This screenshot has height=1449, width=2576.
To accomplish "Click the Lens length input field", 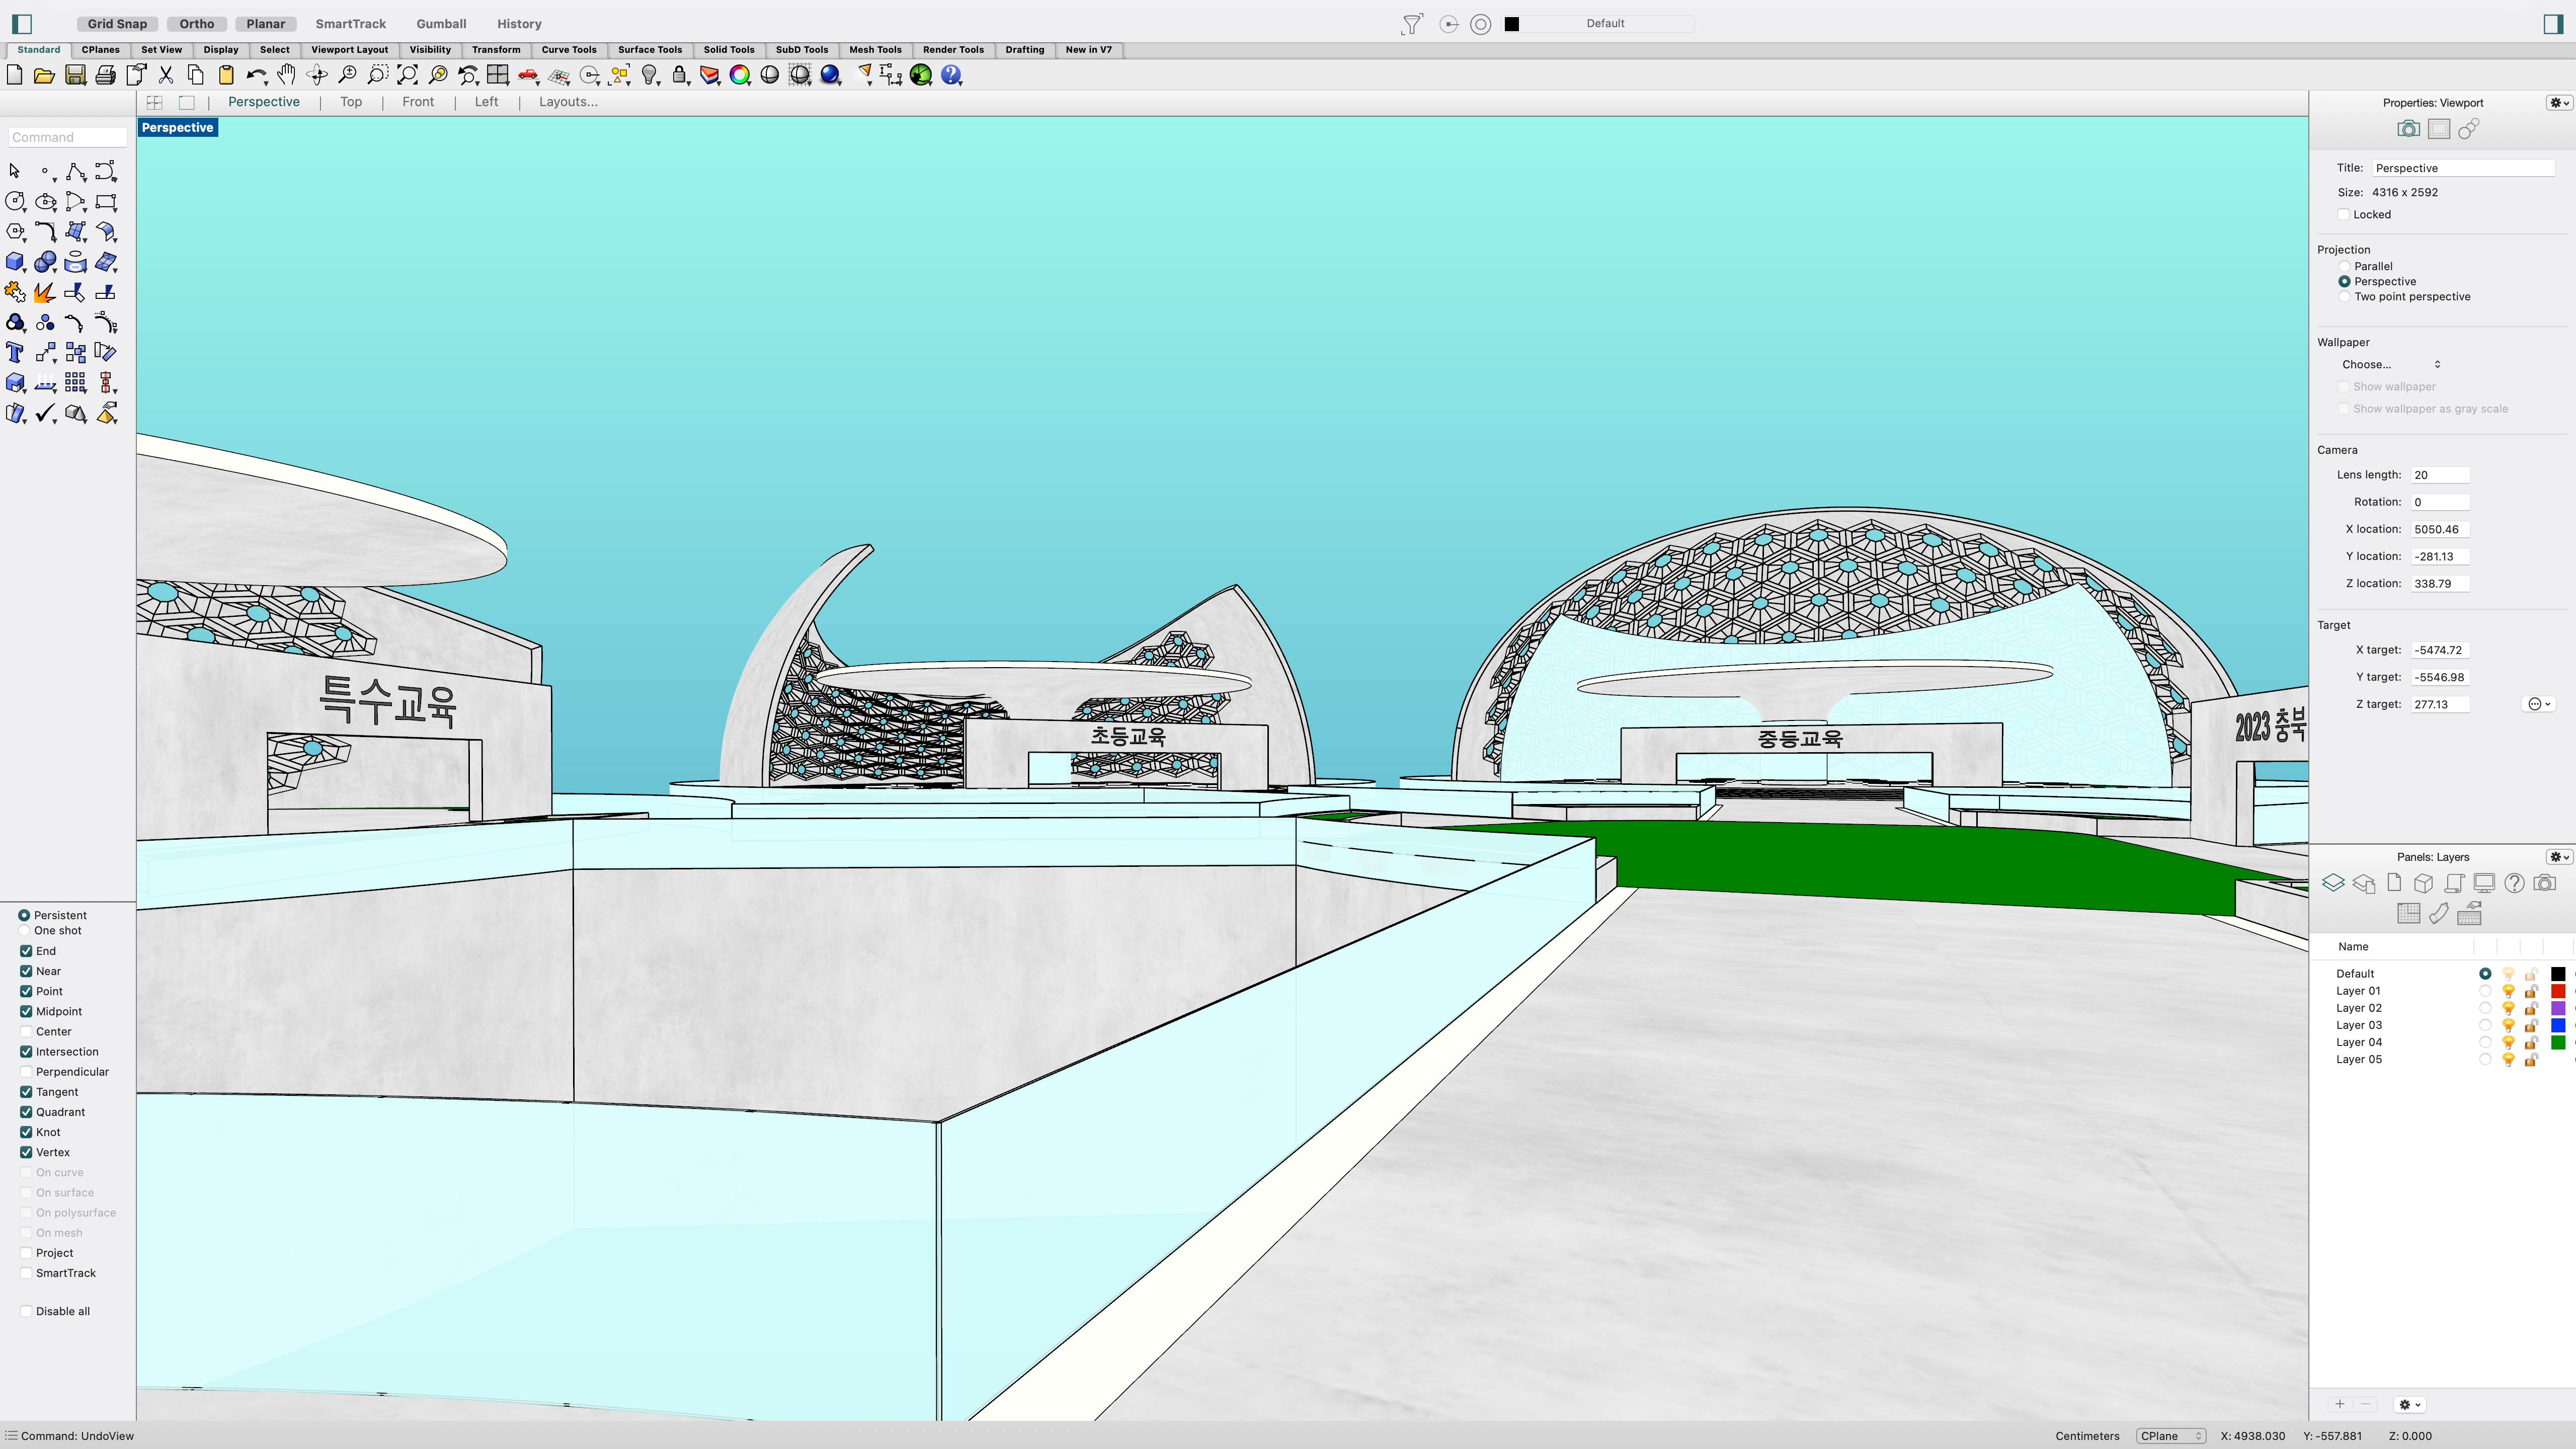I will (x=2439, y=475).
